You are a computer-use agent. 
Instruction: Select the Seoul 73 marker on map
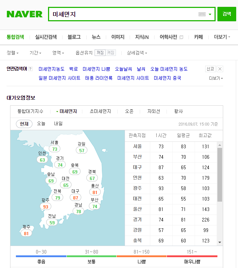click(x=55, y=149)
